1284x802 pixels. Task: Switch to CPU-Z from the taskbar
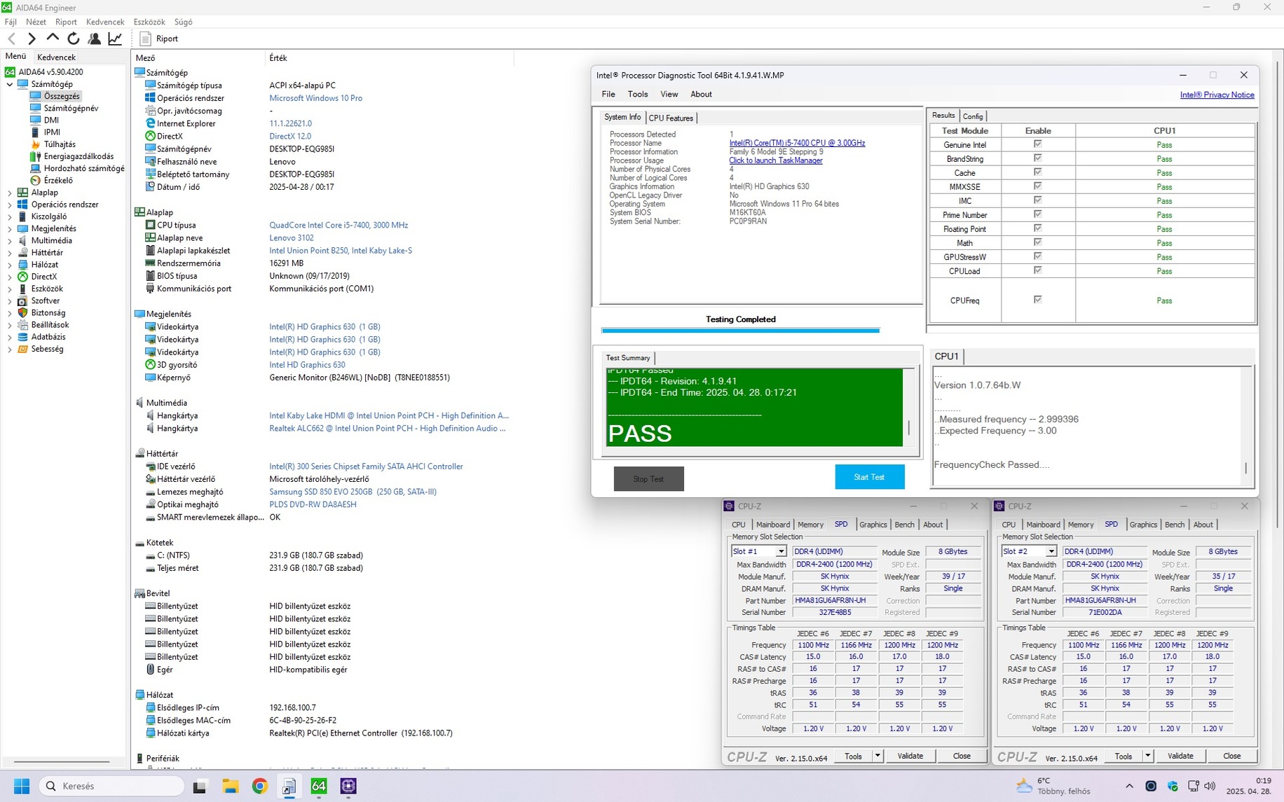(x=348, y=786)
